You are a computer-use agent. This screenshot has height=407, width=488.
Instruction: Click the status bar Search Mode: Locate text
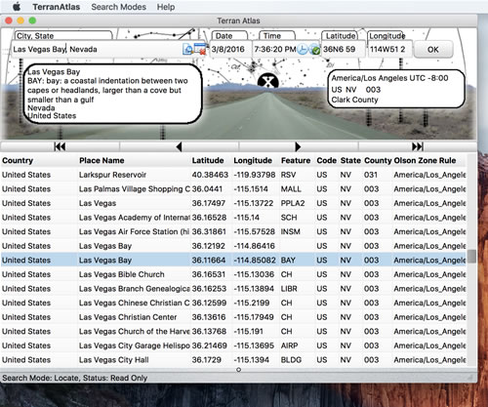click(74, 378)
